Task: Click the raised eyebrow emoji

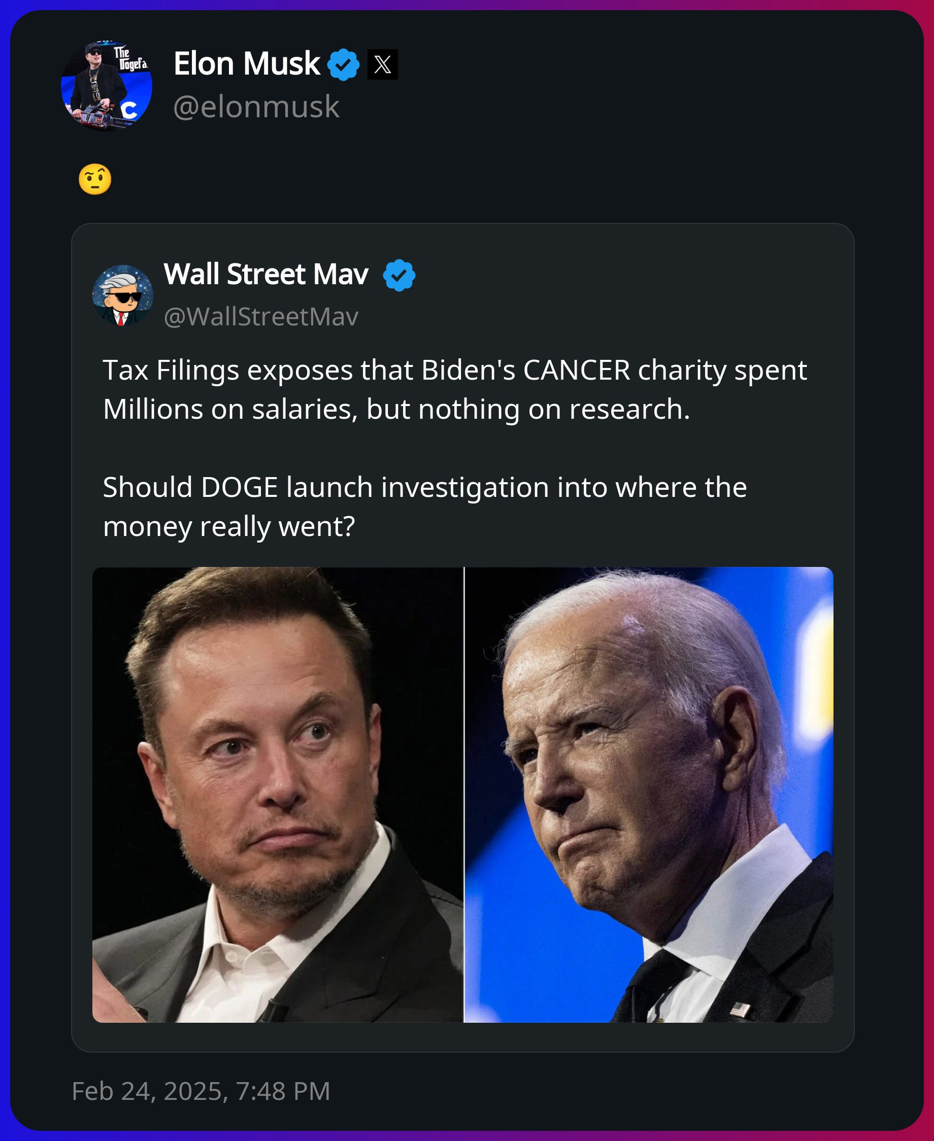Action: (95, 179)
